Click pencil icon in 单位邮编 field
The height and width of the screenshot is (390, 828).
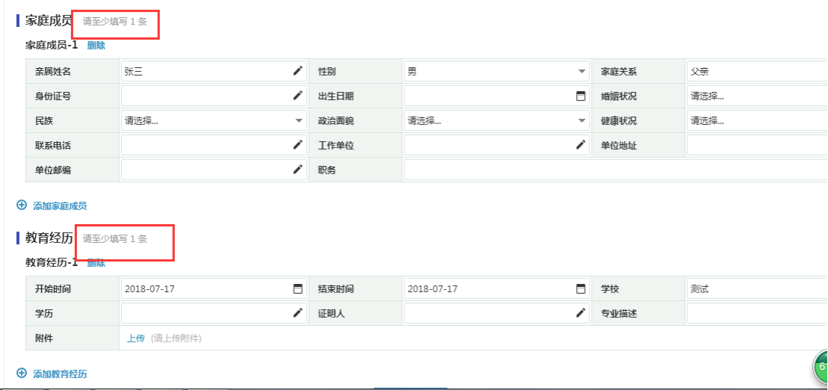tap(297, 170)
